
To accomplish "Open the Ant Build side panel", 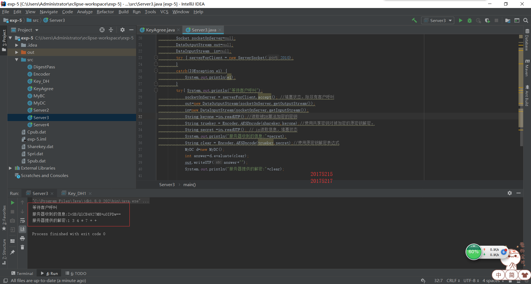I will (x=527, y=95).
